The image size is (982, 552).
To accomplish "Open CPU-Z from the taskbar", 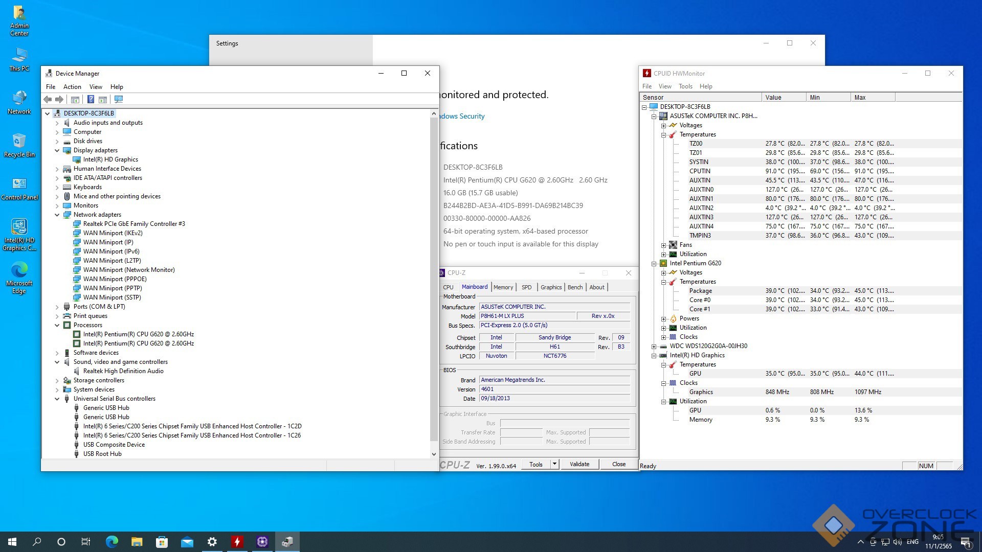I will tap(262, 542).
